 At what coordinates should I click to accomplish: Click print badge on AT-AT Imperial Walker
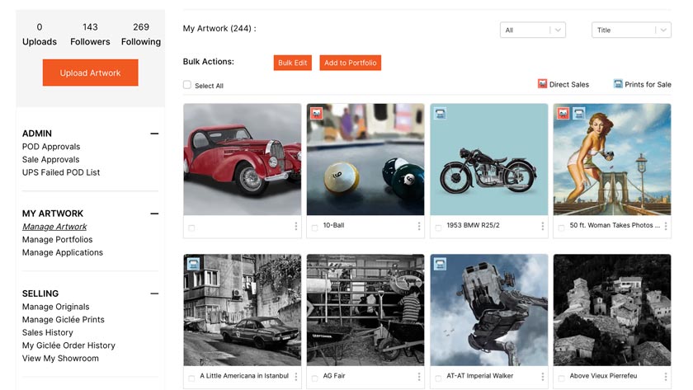click(x=440, y=265)
